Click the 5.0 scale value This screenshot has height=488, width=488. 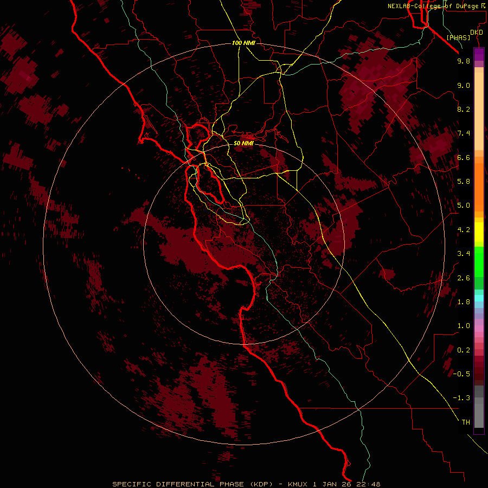(x=464, y=206)
